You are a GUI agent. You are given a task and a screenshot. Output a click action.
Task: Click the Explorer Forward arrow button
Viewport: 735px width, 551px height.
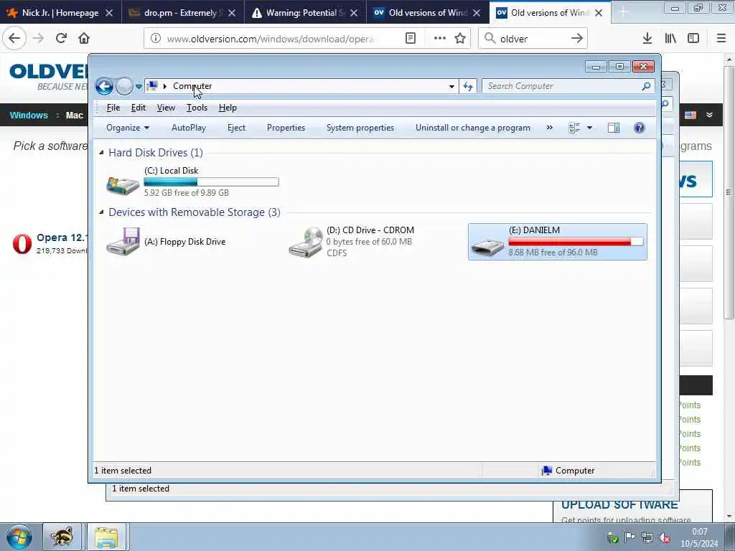(x=124, y=86)
